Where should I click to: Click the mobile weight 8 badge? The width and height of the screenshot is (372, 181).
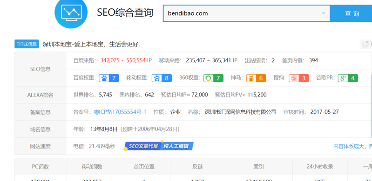coord(162,78)
